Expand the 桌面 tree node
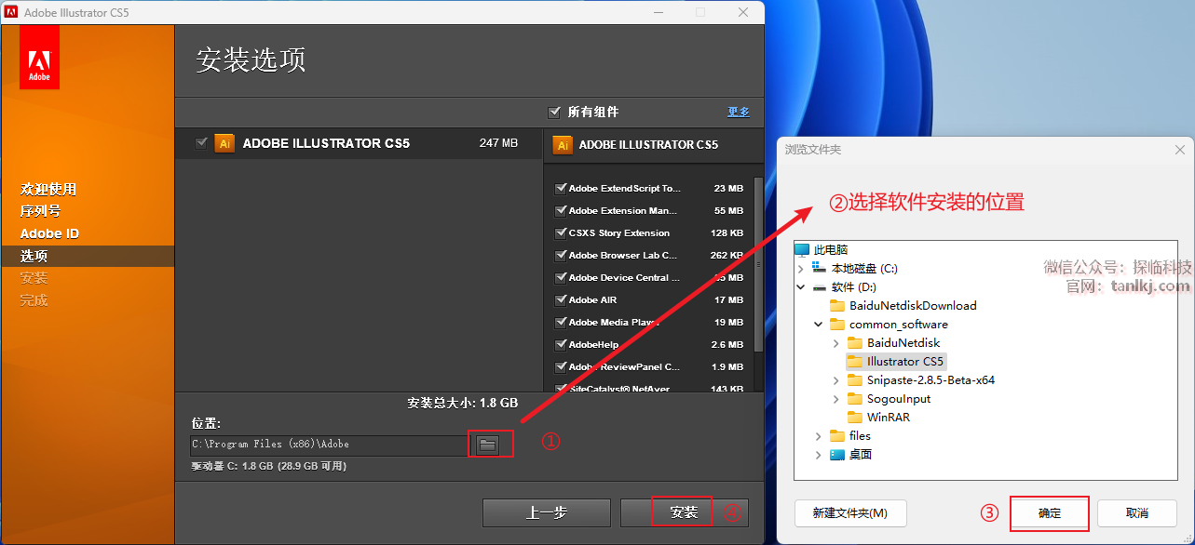 tap(819, 455)
